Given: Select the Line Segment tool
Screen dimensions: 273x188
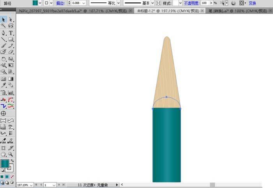Looking at the screenshot, I should tap(4, 39).
